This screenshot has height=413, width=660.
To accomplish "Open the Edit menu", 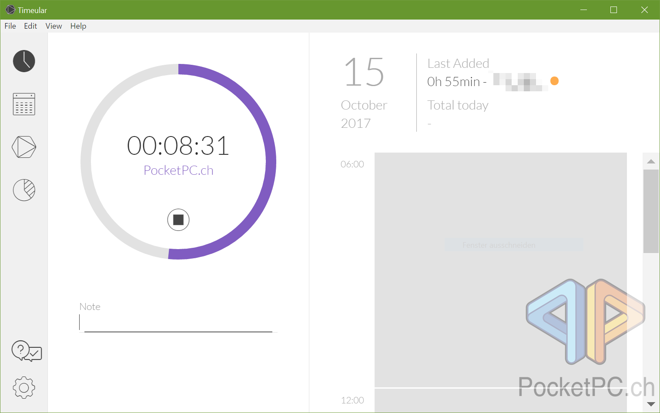I will [x=30, y=26].
